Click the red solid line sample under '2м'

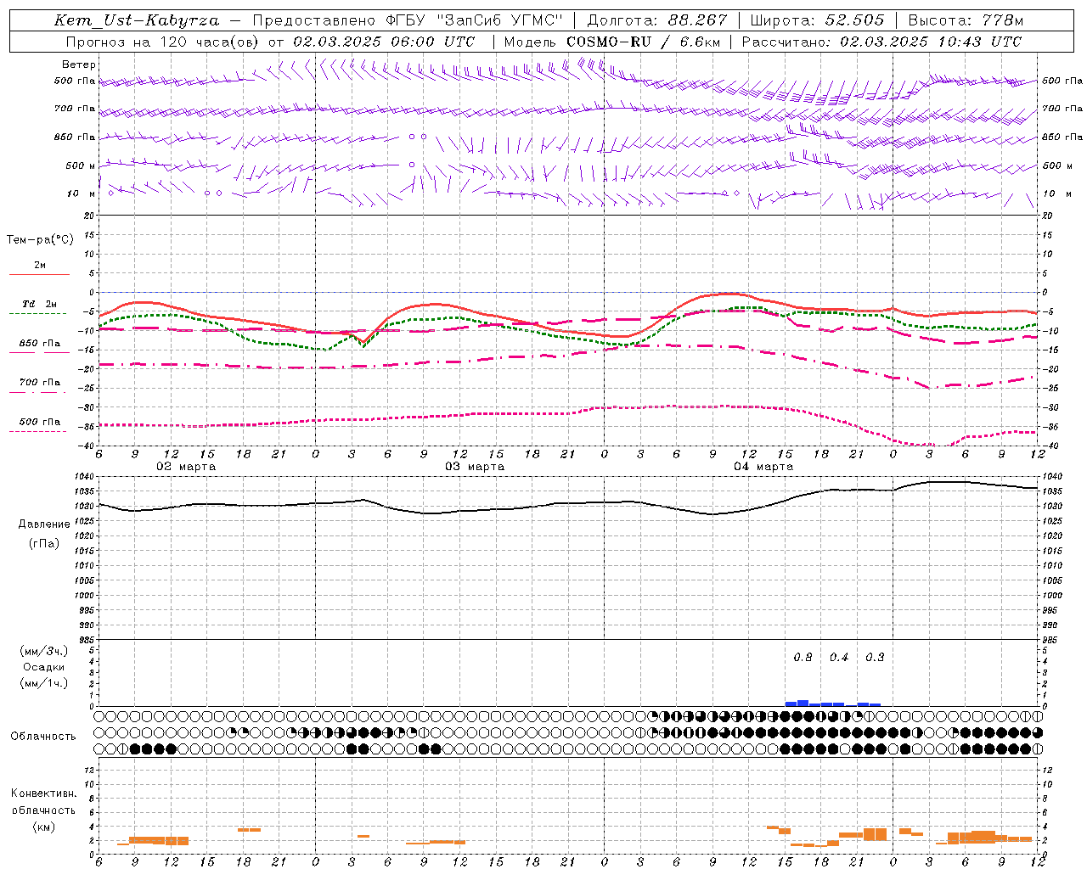[40, 274]
